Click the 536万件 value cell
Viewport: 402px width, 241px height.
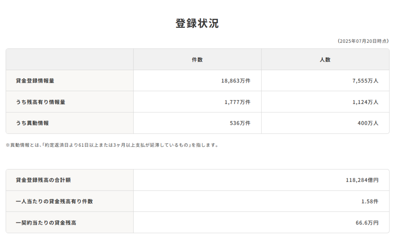(240, 123)
